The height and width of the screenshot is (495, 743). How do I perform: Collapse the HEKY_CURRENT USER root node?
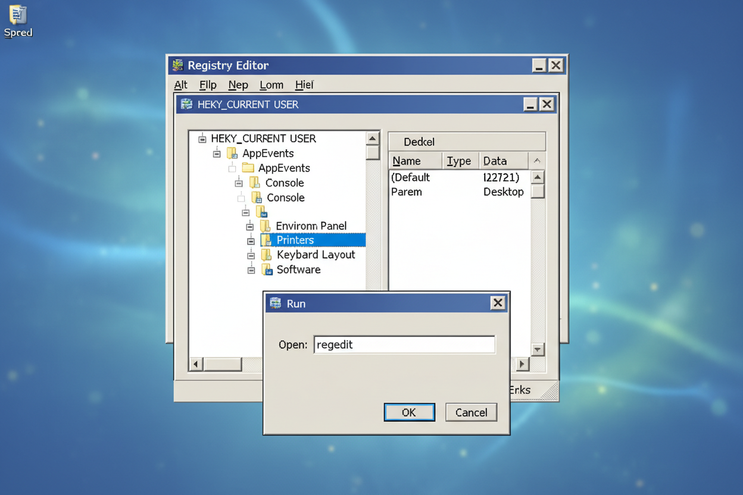point(202,139)
